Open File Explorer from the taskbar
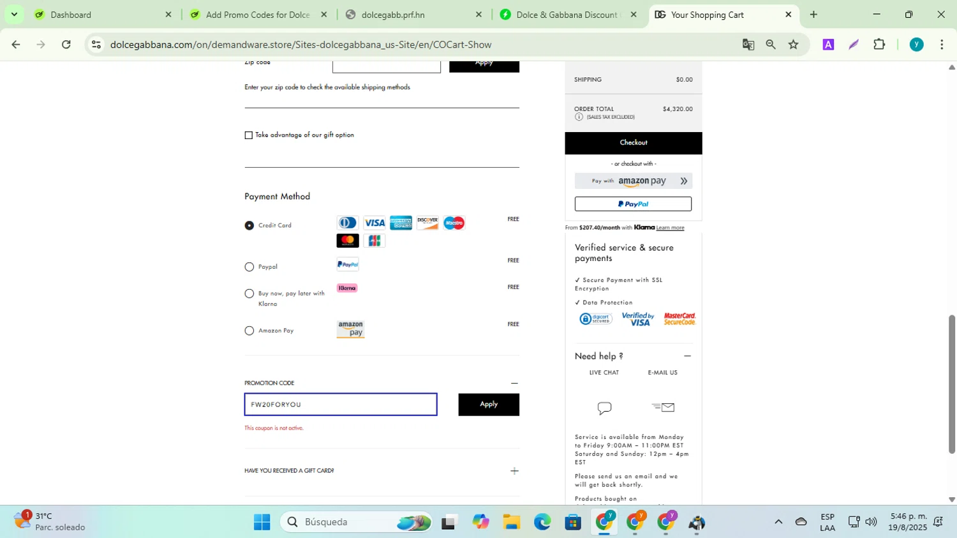Image resolution: width=957 pixels, height=538 pixels. pyautogui.click(x=511, y=522)
